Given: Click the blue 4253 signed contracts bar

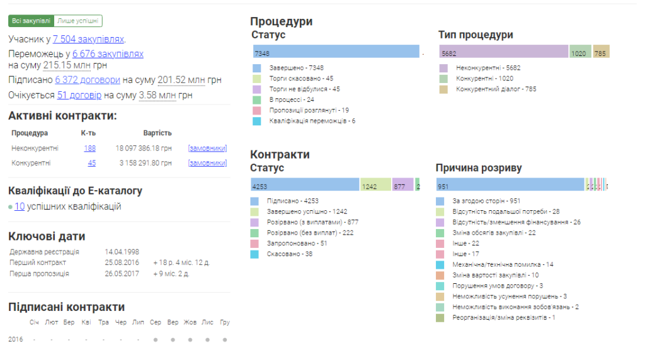Looking at the screenshot, I should click(x=305, y=186).
